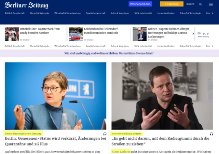The image size is (219, 154).
Task: Play audio for Genesenen-Status article
Action: tap(105, 134)
